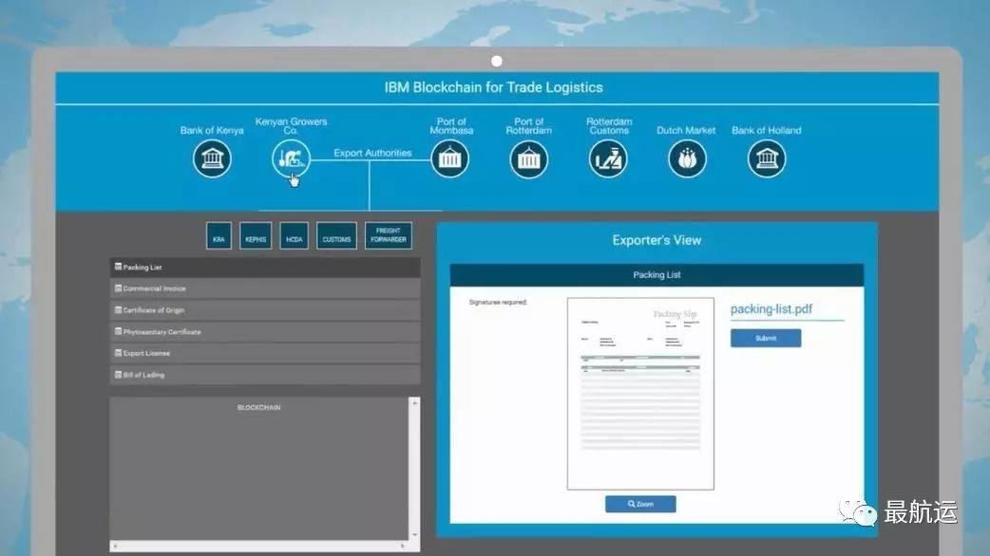Click the BLOCKCHAIN panel title

click(258, 407)
